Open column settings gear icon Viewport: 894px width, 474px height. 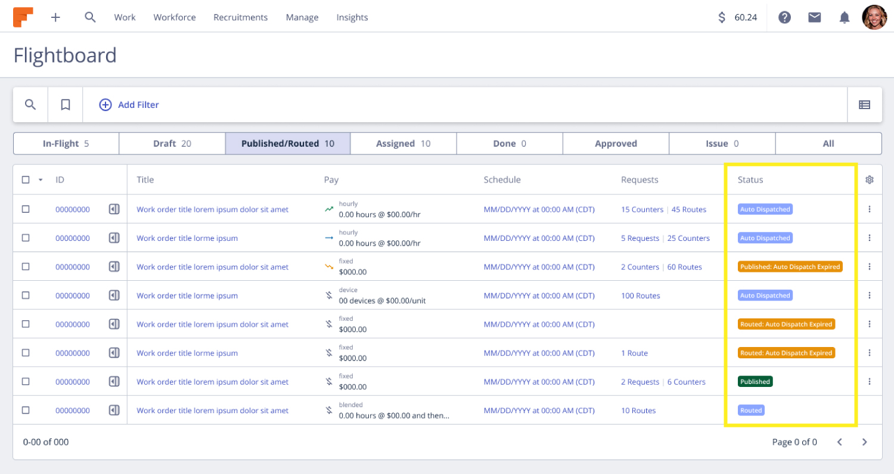tap(870, 179)
